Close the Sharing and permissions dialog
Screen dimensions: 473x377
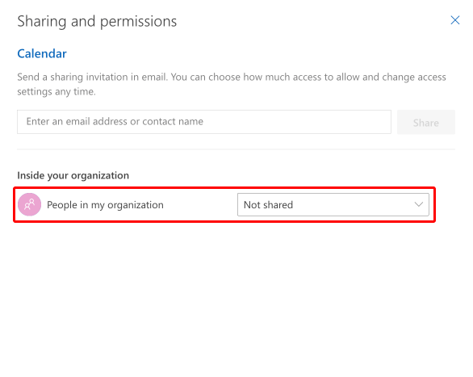(455, 20)
